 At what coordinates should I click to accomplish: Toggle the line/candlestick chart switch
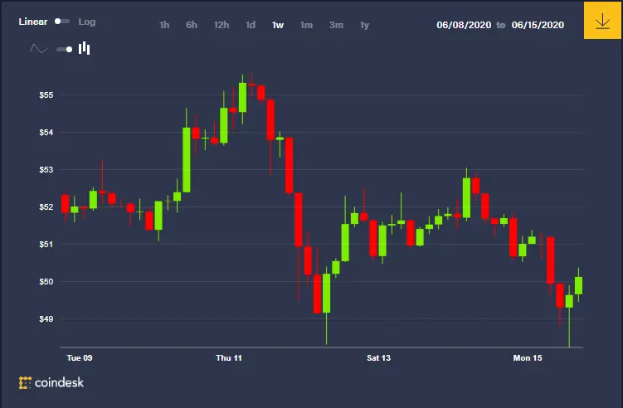pyautogui.click(x=65, y=49)
